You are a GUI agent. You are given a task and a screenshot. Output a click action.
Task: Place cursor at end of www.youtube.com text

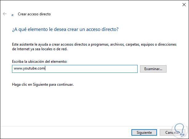point(46,69)
